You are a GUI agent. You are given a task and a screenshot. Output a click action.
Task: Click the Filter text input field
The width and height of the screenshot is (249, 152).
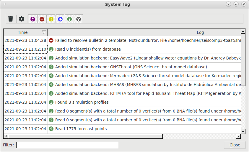click(67, 145)
